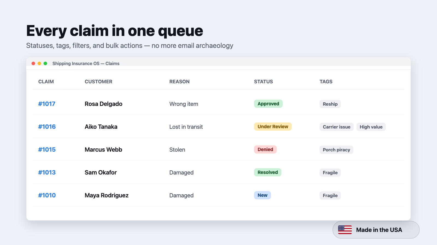Click the green maximize window dot
437x245 pixels.
click(x=45, y=63)
